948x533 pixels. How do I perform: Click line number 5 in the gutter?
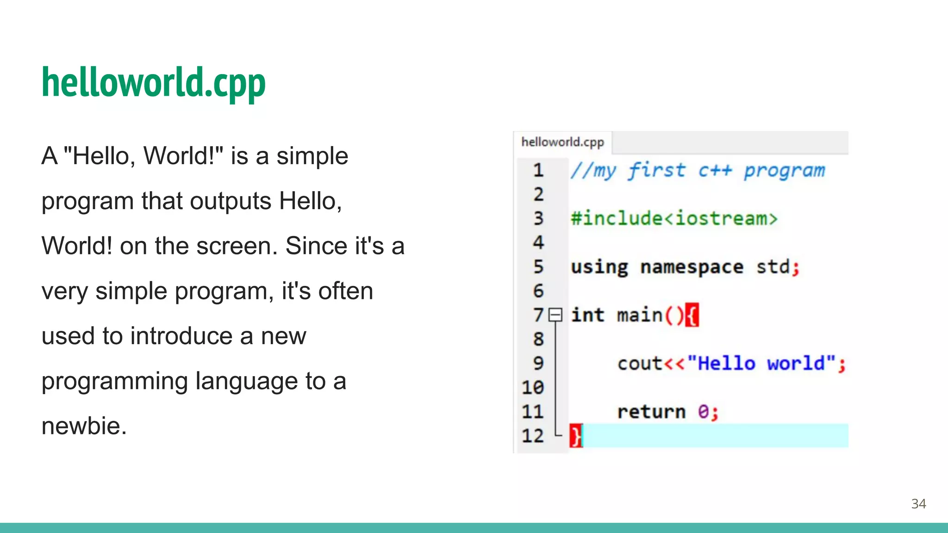[538, 266]
